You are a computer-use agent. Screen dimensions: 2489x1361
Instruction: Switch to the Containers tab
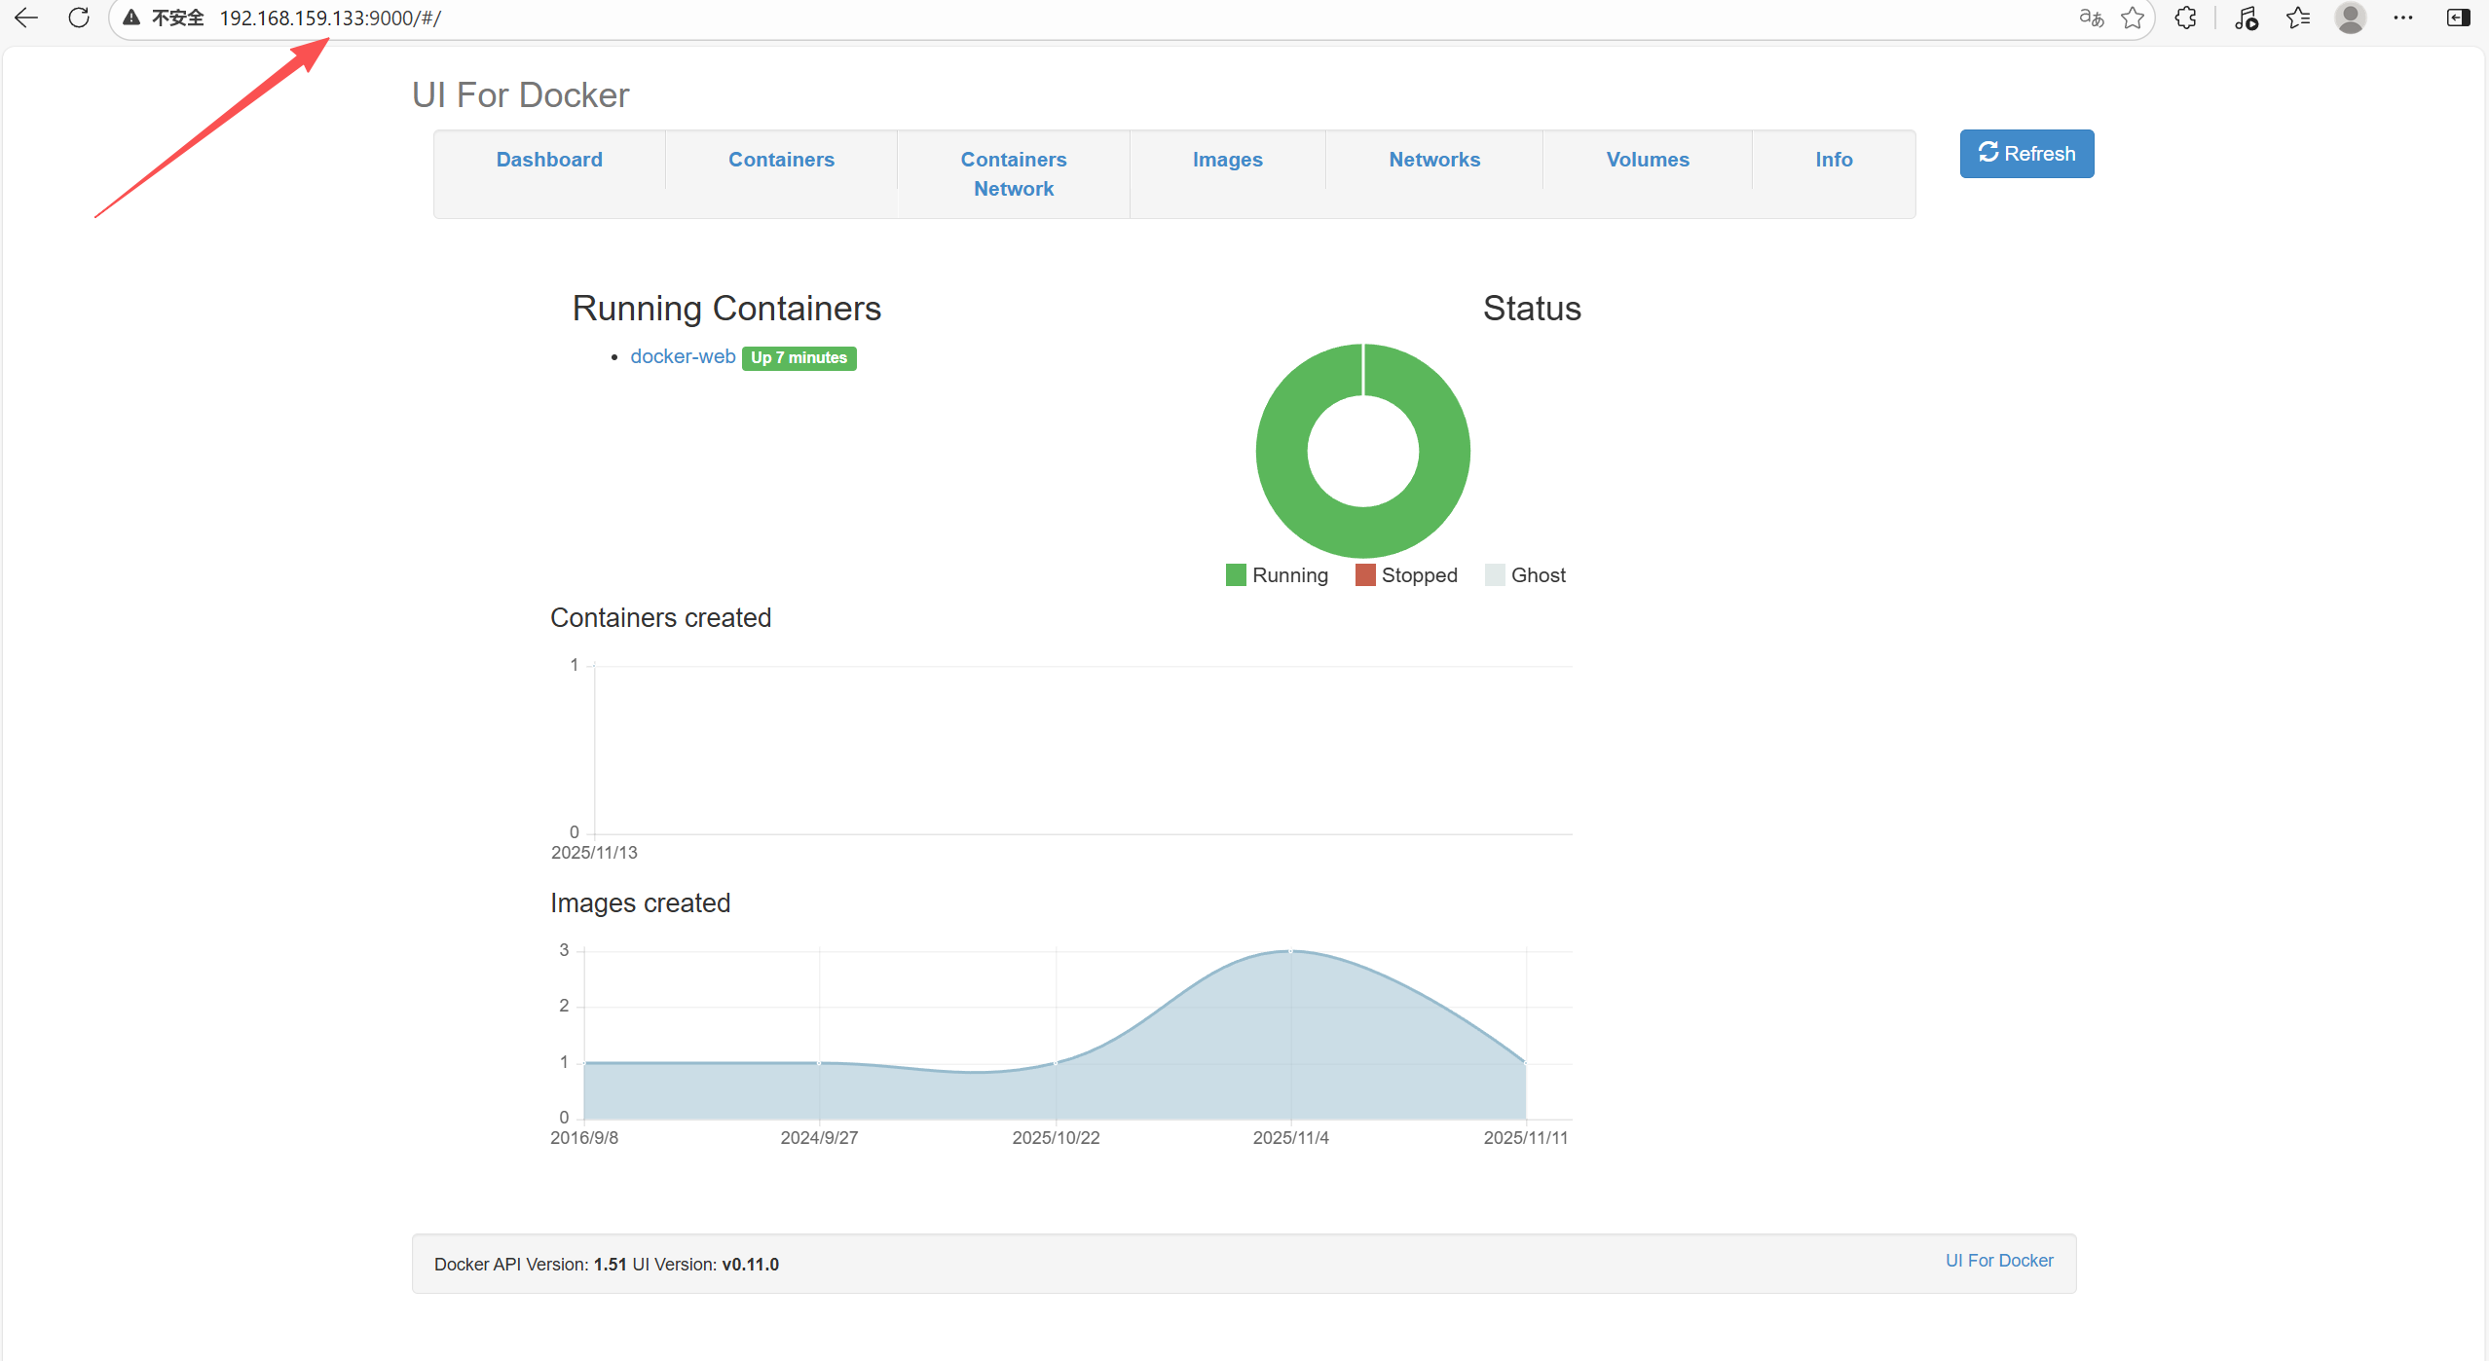coord(781,160)
